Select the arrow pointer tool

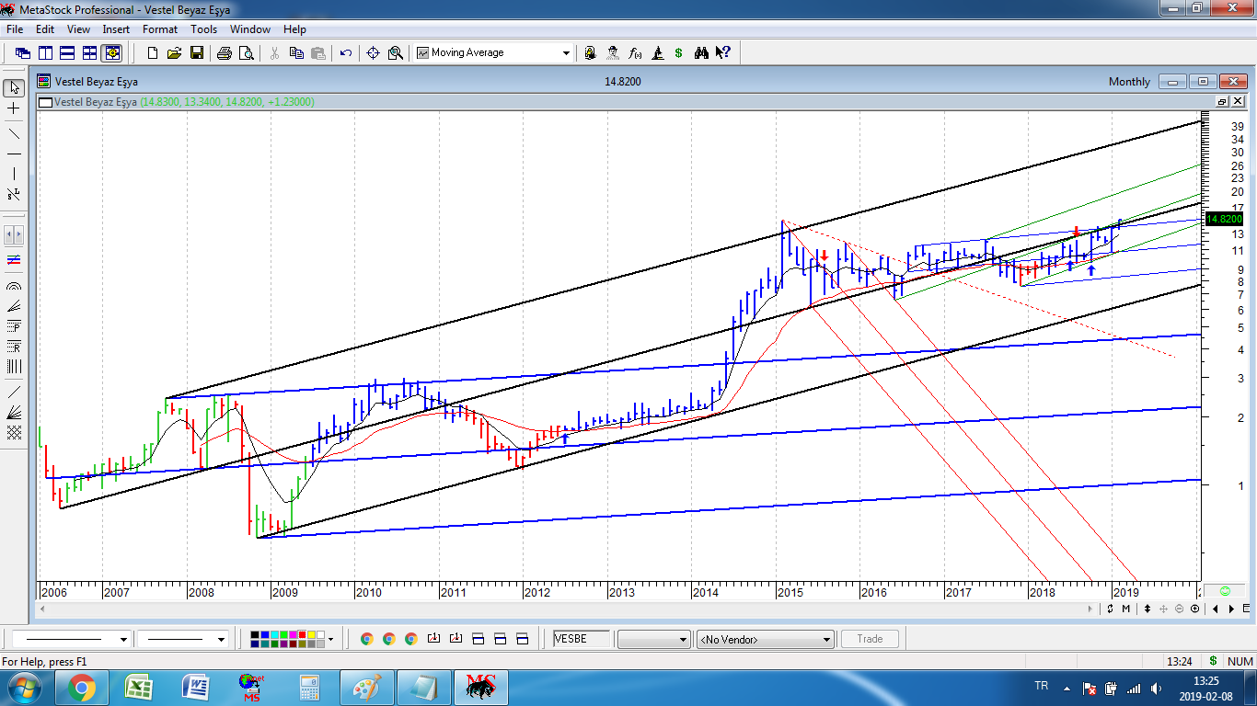(x=14, y=88)
